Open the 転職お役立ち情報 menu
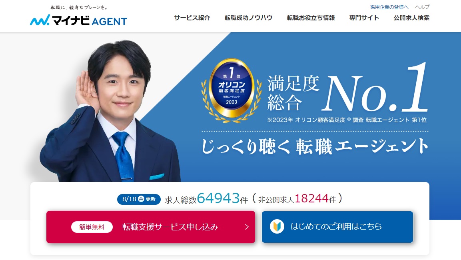Viewport: 461px width, 260px height. click(311, 18)
